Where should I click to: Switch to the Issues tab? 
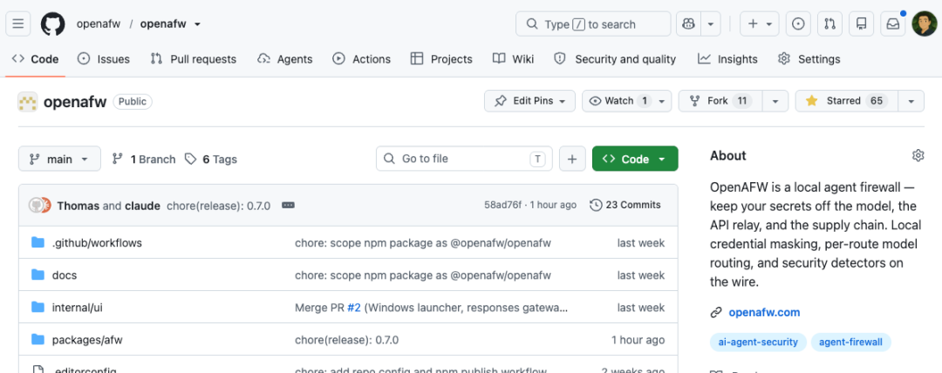104,59
